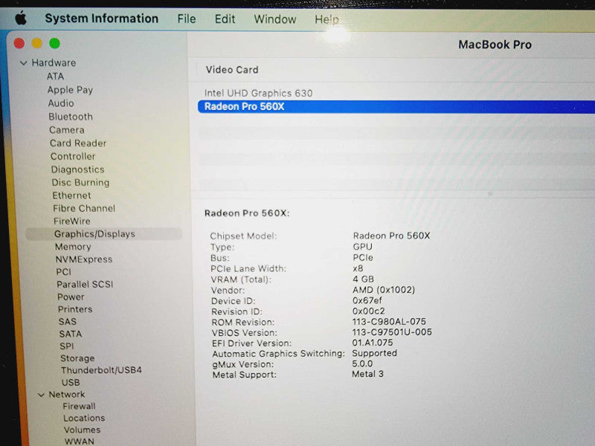This screenshot has width=595, height=446.
Task: Click the Video Card column header
Action: 232,70
